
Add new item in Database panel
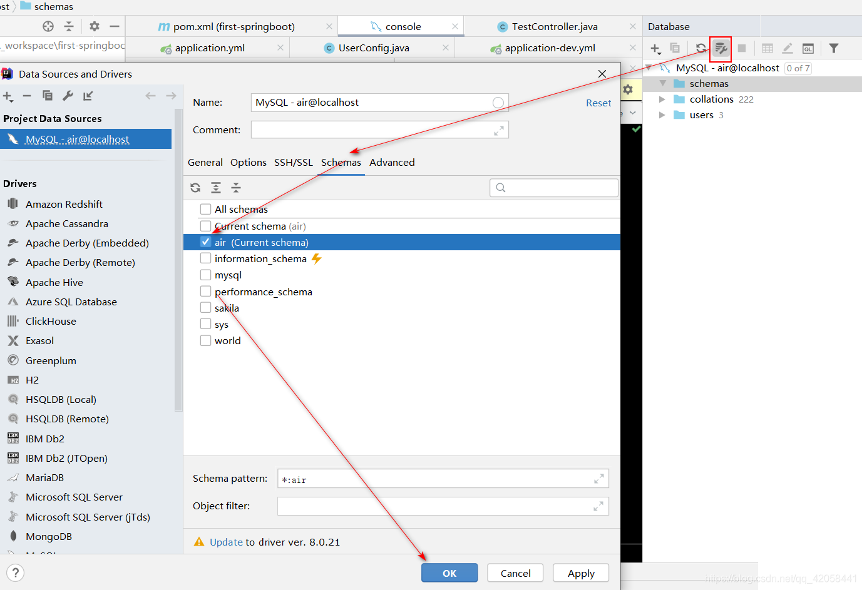point(655,48)
